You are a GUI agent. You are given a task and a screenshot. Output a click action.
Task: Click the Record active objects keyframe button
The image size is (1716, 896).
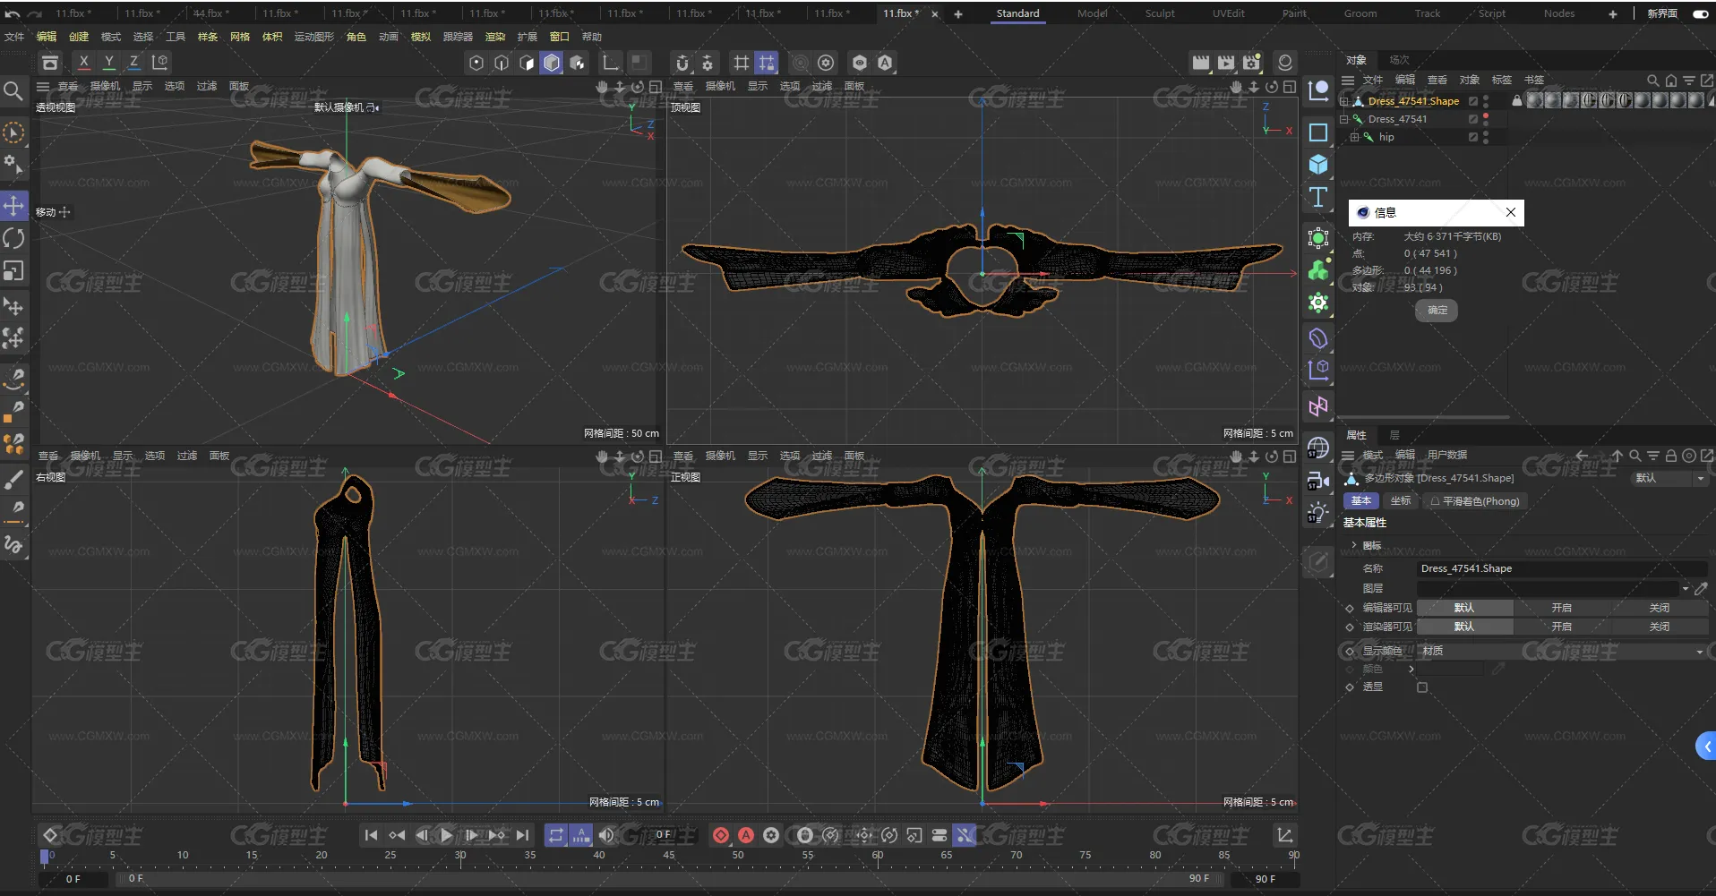coord(721,835)
